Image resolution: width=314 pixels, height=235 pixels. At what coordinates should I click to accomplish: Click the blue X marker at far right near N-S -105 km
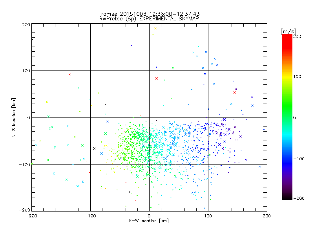[x=260, y=167]
